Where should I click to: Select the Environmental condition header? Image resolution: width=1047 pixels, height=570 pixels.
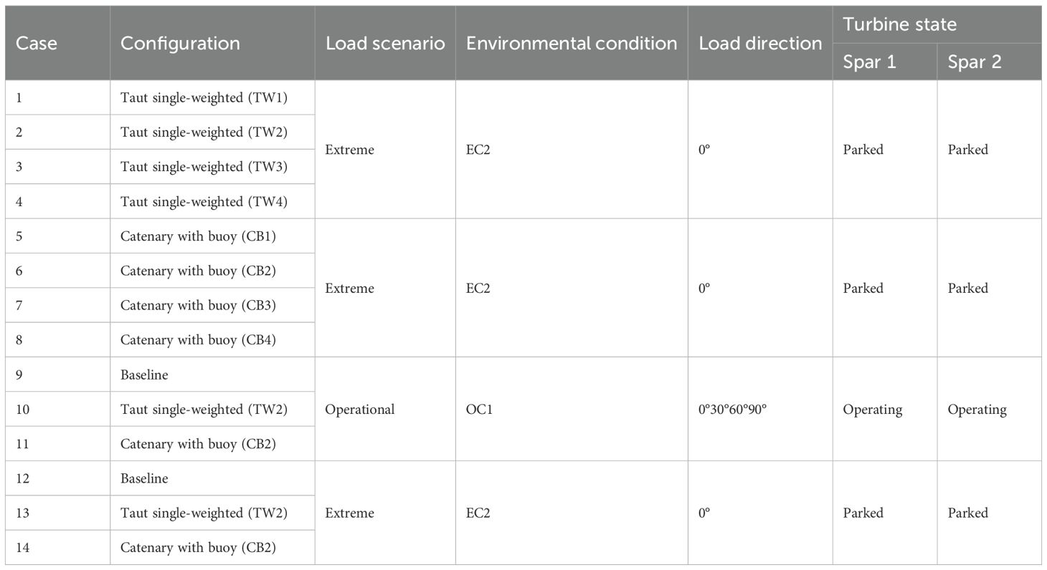click(572, 43)
